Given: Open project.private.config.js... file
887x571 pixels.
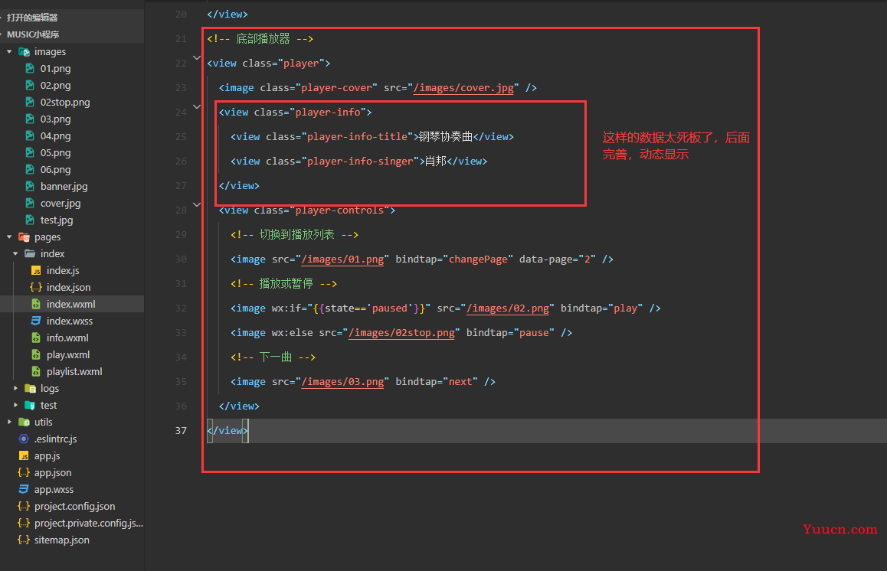Looking at the screenshot, I should [88, 523].
